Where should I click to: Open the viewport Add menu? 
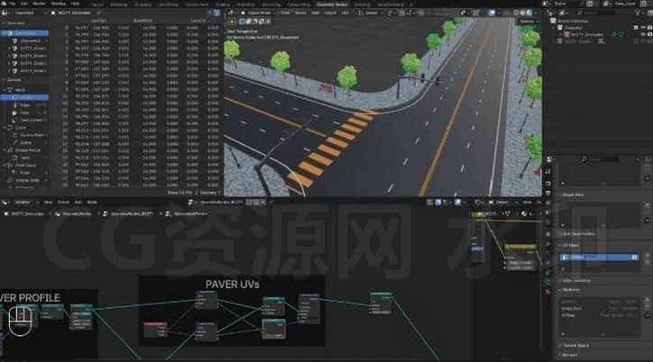(x=316, y=13)
